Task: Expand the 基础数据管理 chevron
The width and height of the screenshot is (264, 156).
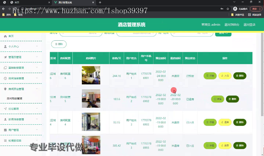Action: (37, 67)
